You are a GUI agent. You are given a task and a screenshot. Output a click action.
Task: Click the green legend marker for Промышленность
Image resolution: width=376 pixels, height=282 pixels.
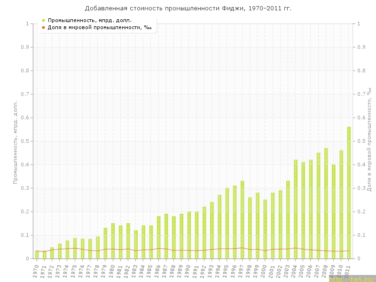click(43, 20)
